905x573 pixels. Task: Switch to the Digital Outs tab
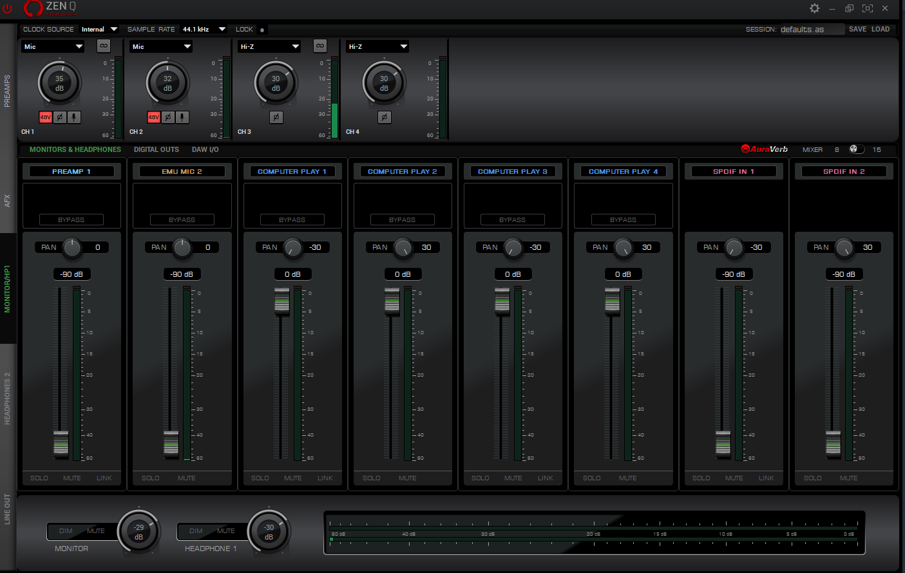(157, 149)
